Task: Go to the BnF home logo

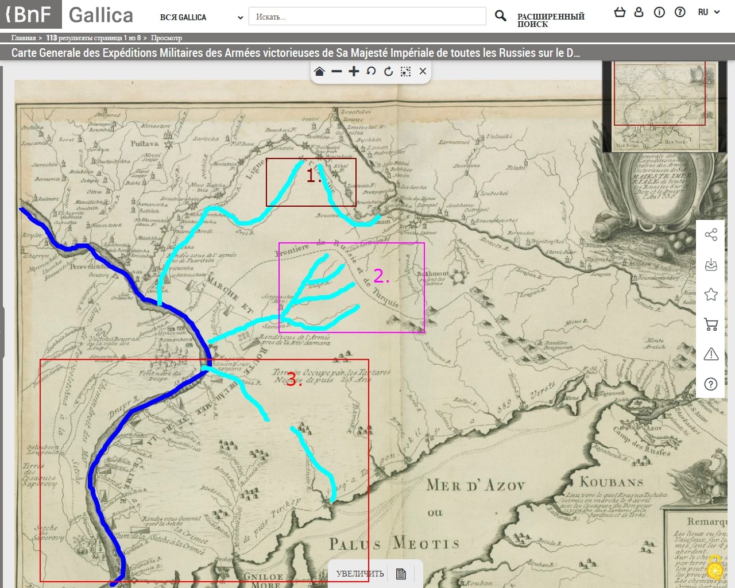Action: tap(31, 14)
